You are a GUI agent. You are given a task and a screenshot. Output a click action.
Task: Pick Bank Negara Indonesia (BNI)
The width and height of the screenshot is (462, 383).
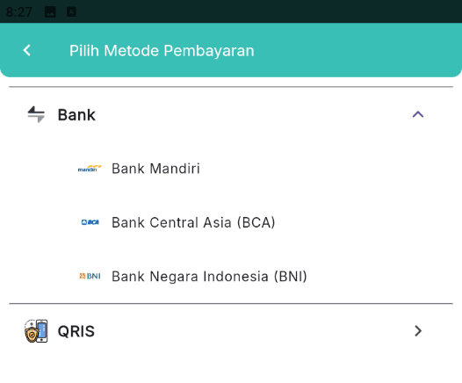(x=231, y=277)
